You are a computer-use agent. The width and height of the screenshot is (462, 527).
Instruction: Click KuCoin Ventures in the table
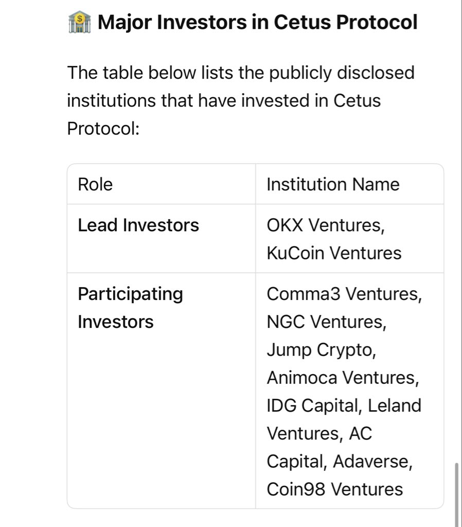click(334, 253)
